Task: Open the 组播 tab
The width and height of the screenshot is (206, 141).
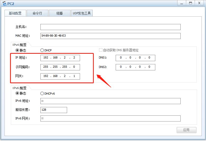Action: point(59,13)
